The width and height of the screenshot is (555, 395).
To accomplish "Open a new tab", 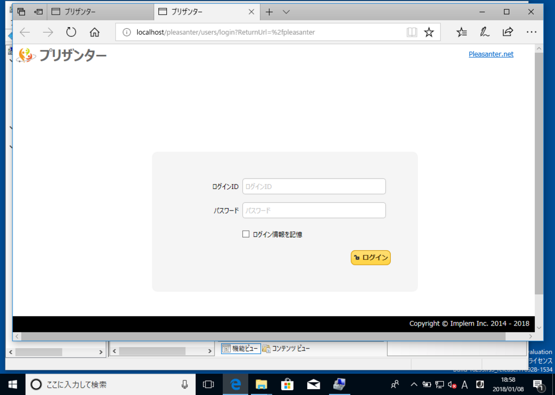I will pyautogui.click(x=269, y=12).
